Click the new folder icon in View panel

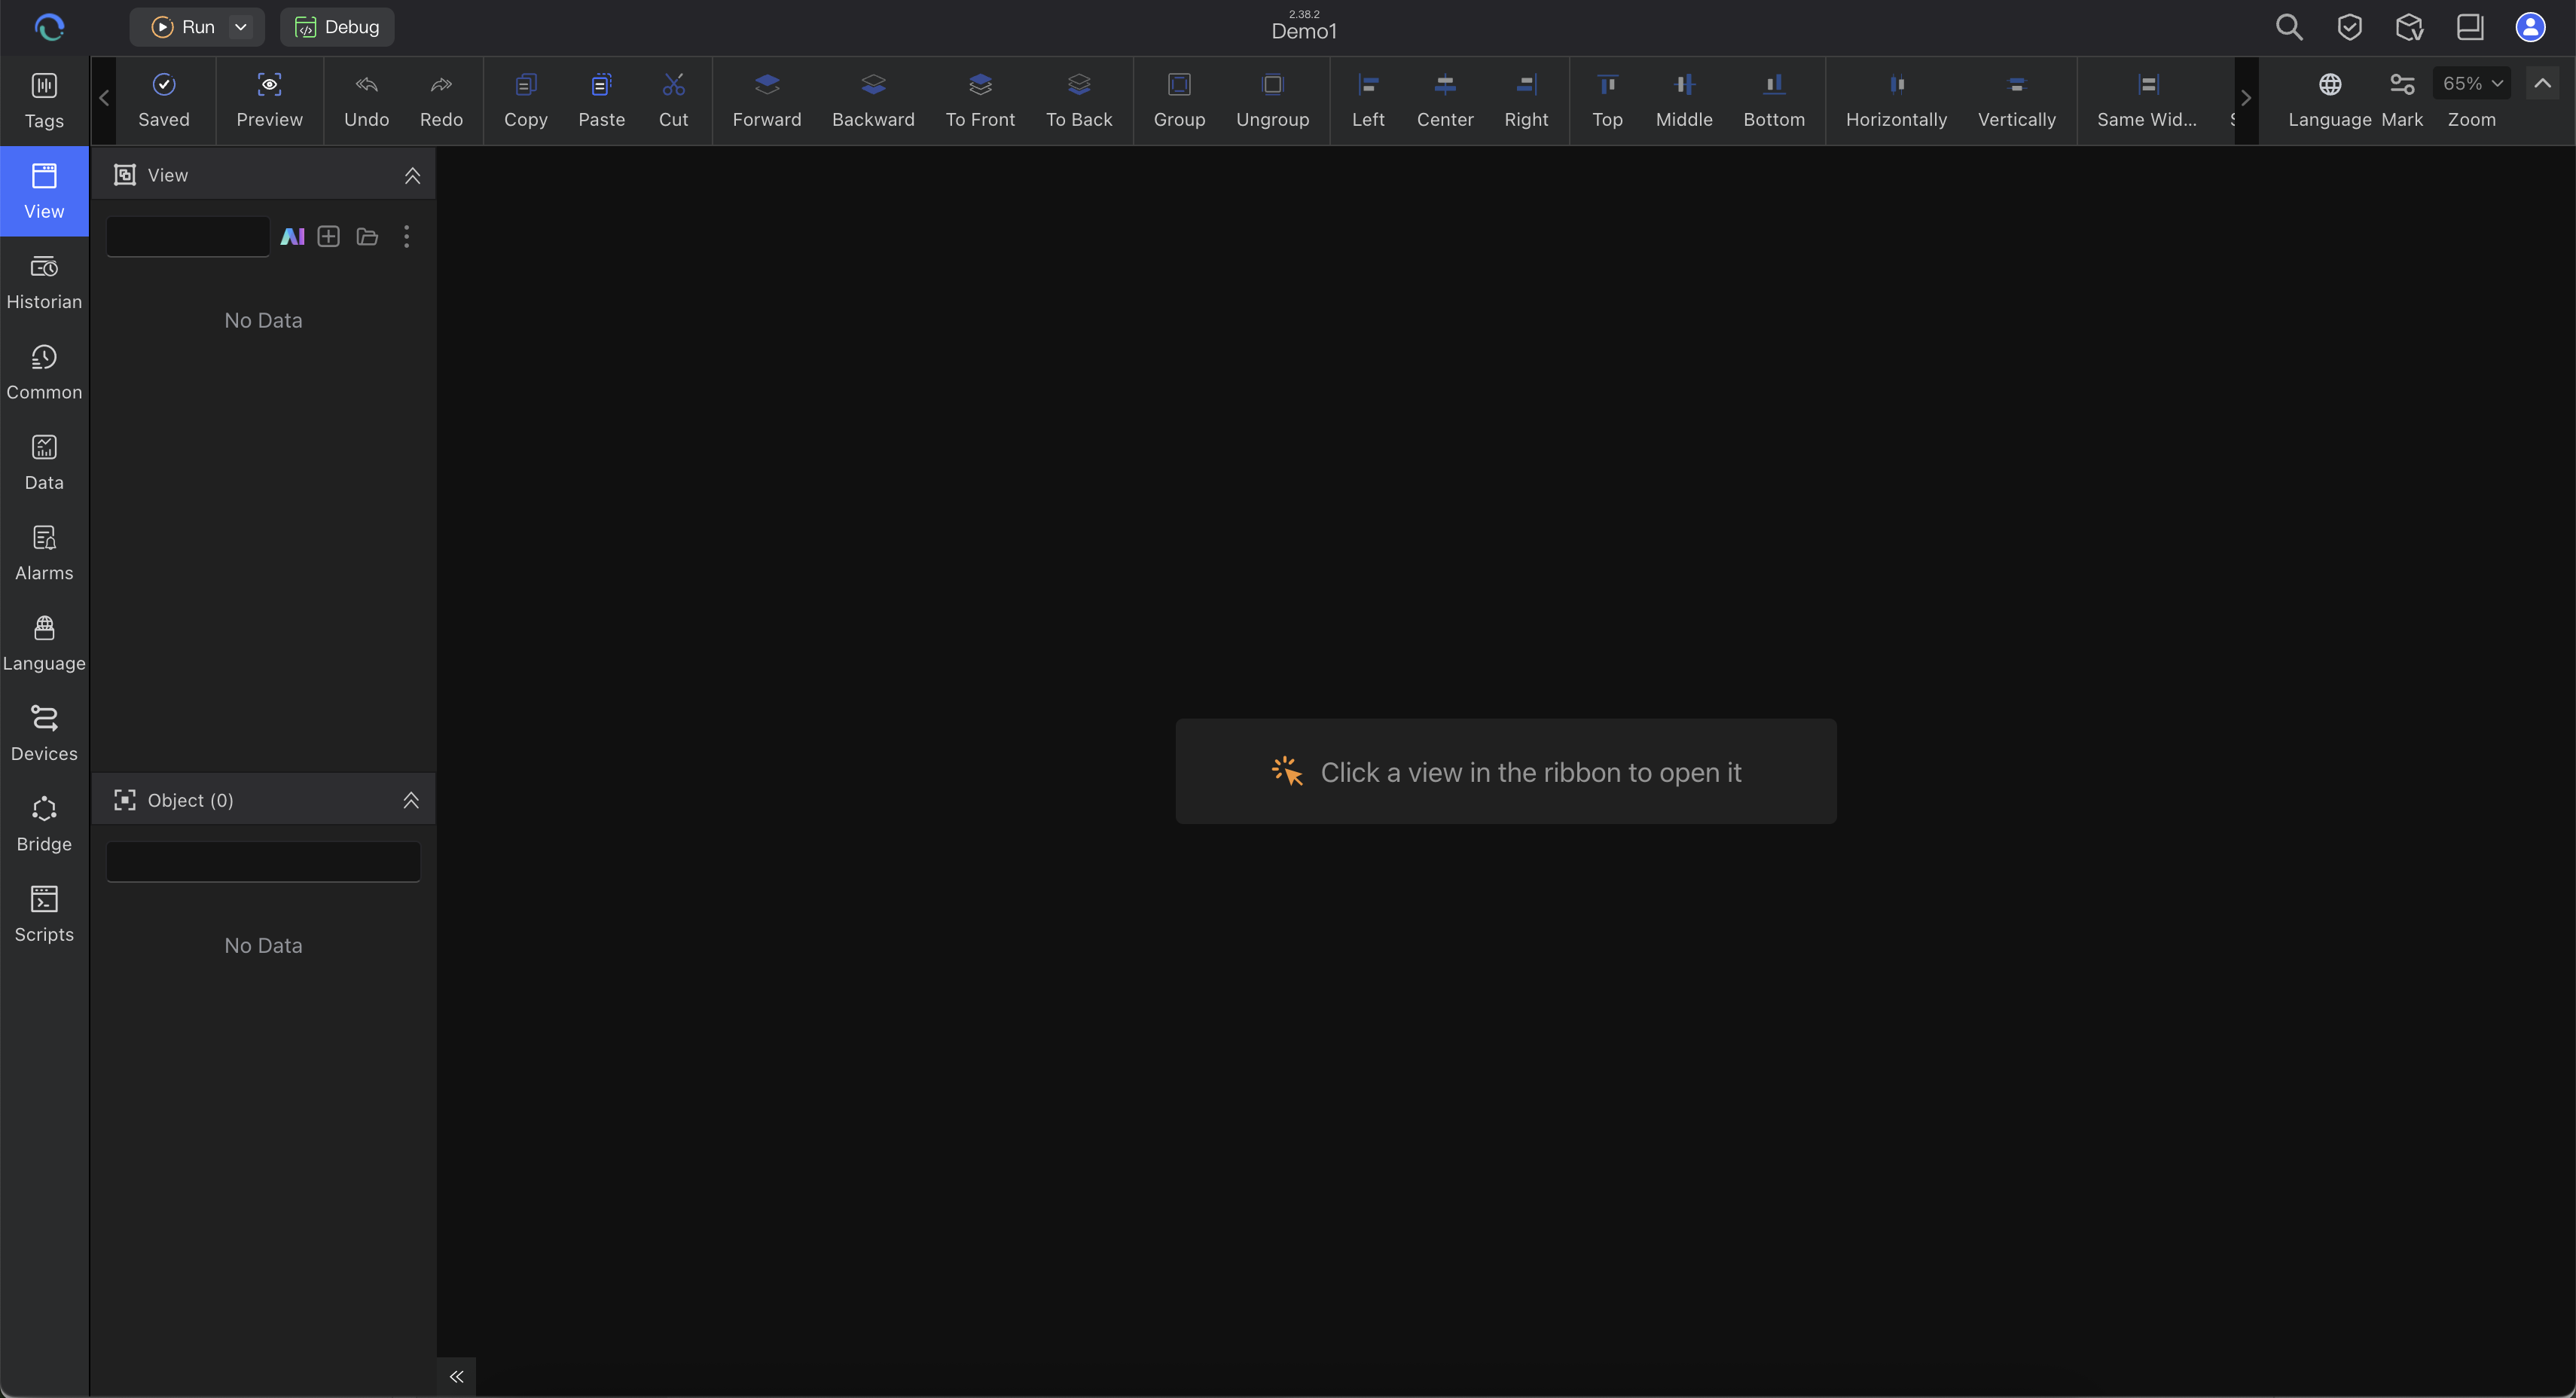367,237
